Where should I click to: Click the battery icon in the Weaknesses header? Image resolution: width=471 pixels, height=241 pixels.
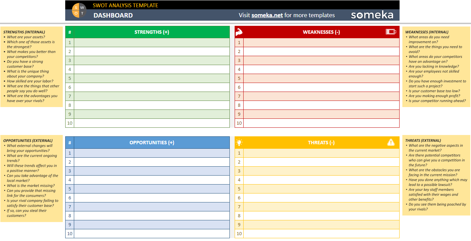pos(391,32)
